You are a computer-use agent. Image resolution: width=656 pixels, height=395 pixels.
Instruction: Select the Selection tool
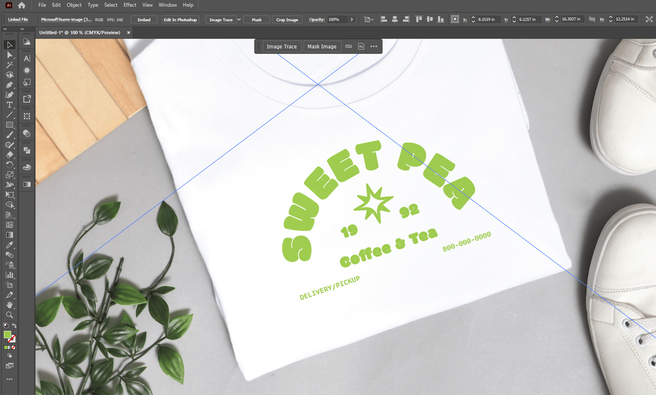coord(9,45)
